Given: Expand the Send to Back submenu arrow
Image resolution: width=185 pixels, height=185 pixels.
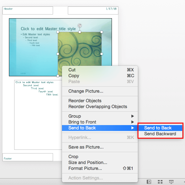Looking at the screenshot, I should (x=133, y=128).
